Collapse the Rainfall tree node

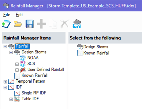tap(5, 47)
